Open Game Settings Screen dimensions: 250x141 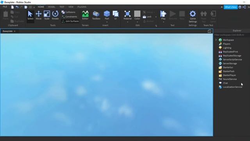[x=193, y=16]
